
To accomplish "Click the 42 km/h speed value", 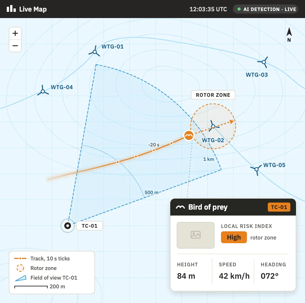I will coord(234,276).
